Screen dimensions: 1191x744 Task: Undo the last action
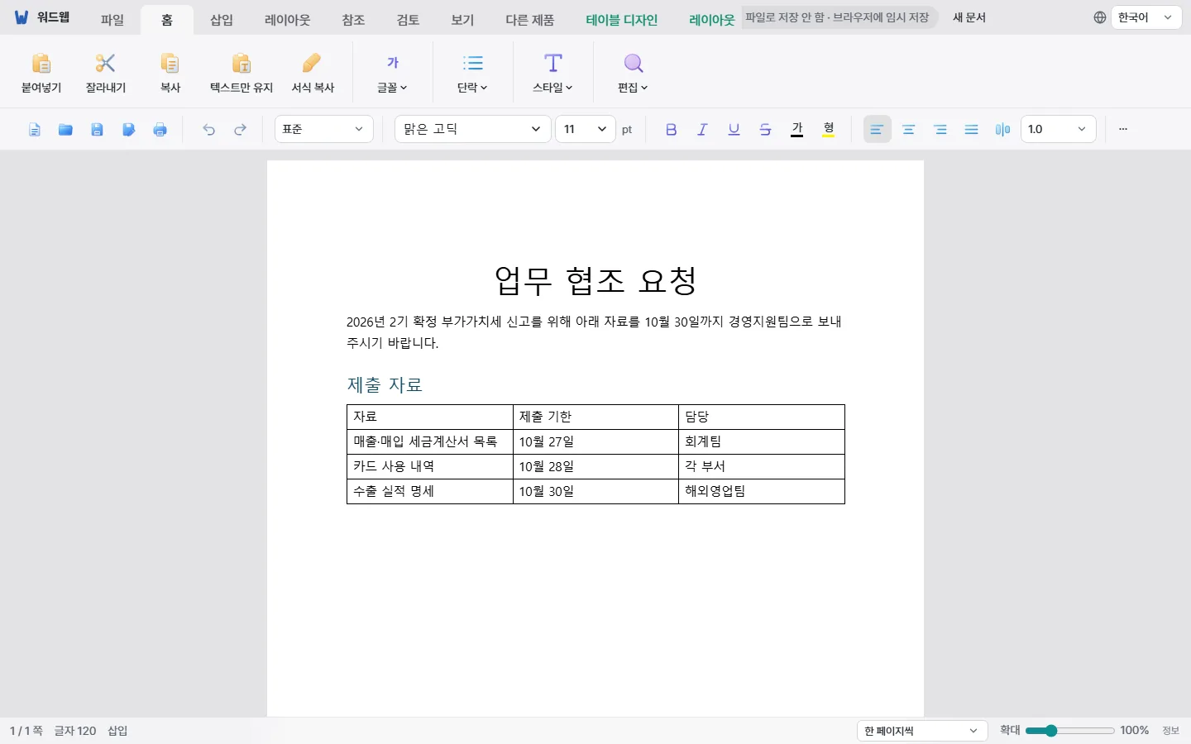[208, 130]
